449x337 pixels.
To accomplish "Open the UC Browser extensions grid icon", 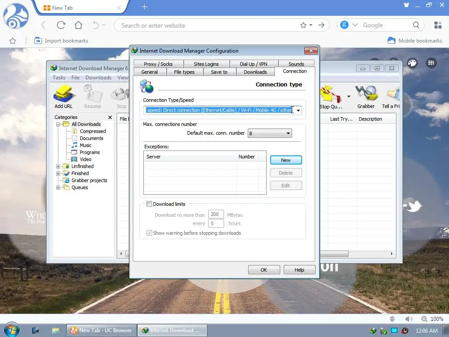I will [x=438, y=25].
